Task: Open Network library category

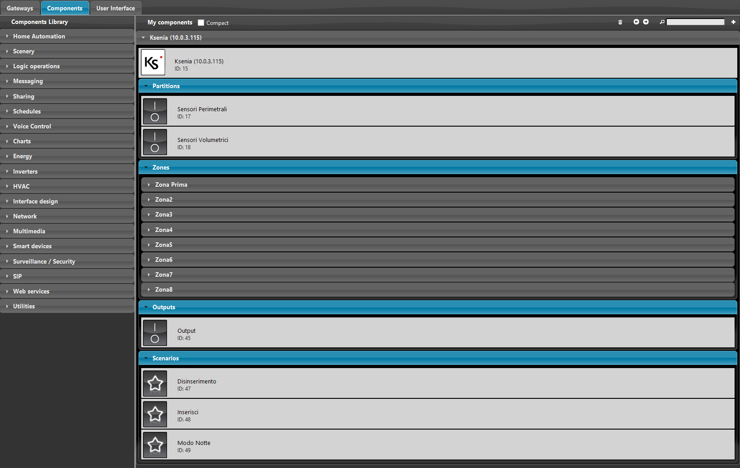Action: coord(67,216)
